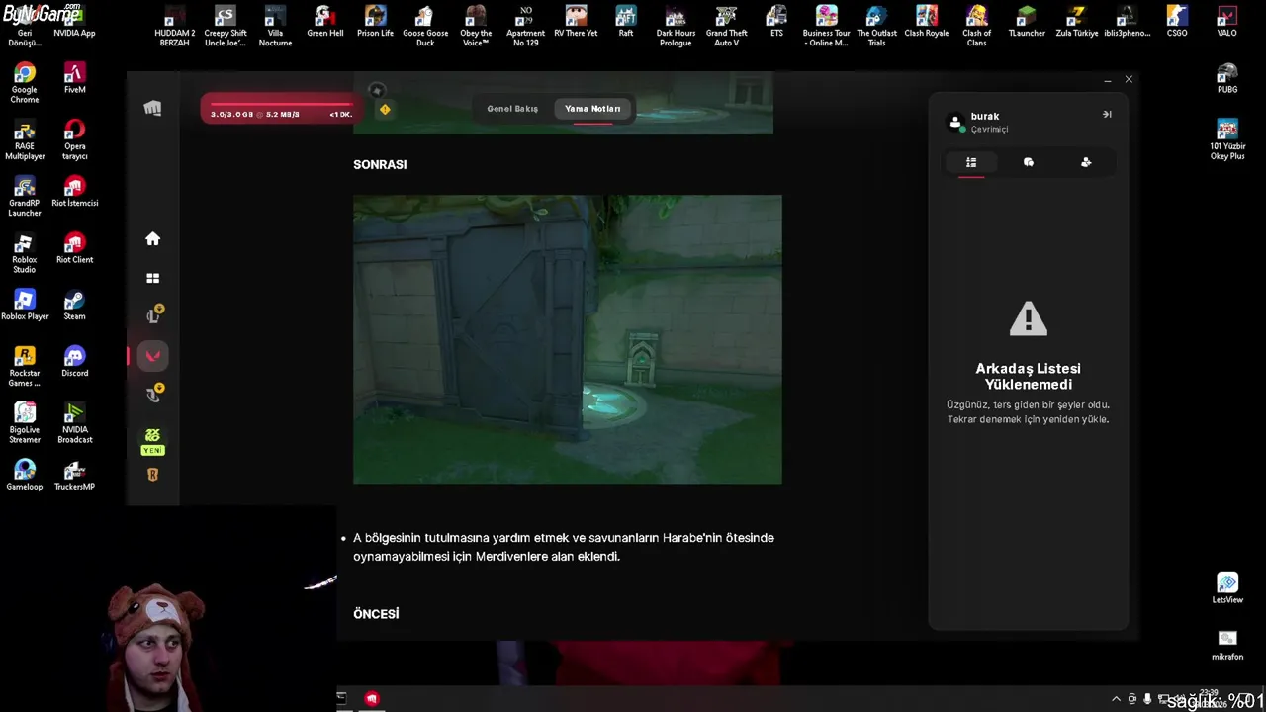The width and height of the screenshot is (1266, 712).
Task: Open Green Hell desktop icon
Action: (x=324, y=22)
